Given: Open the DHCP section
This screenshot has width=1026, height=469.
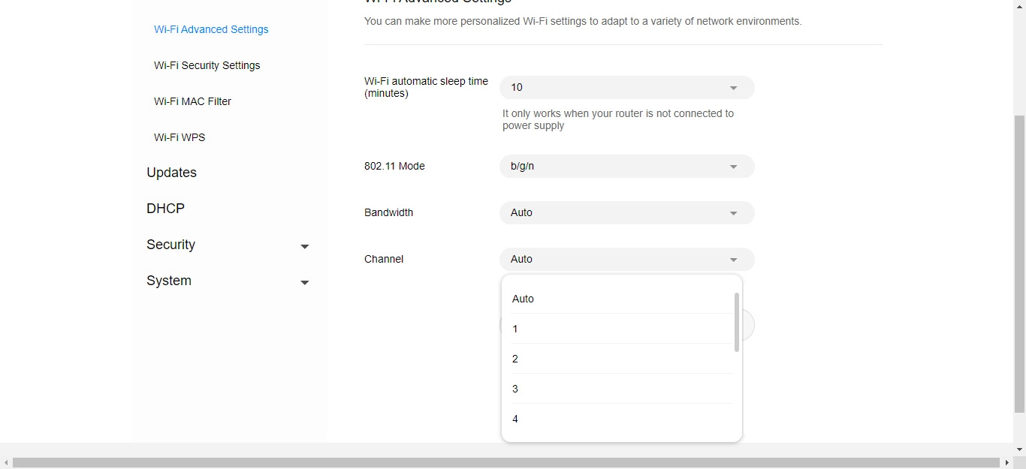Looking at the screenshot, I should click(165, 209).
